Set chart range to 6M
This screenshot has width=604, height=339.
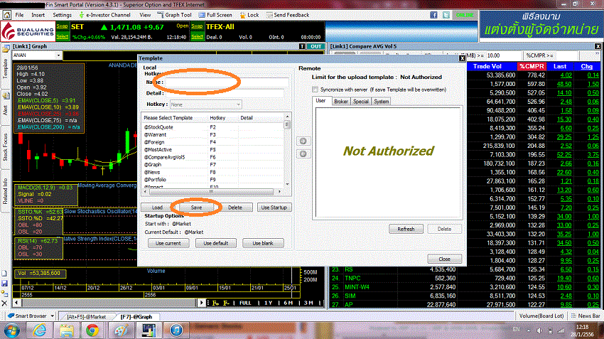tap(288, 303)
